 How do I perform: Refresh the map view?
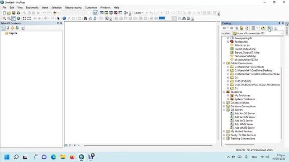pos(75,145)
